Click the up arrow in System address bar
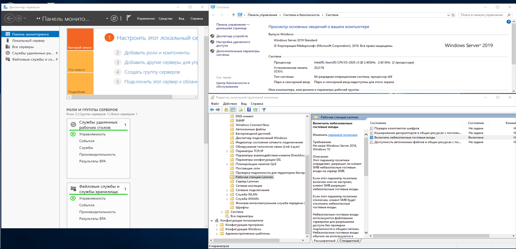 point(233,15)
